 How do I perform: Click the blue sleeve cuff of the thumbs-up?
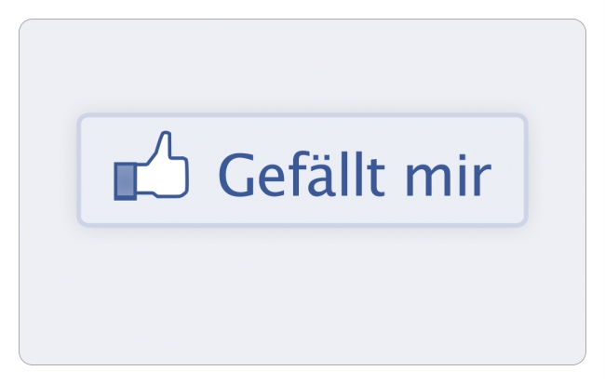coord(125,181)
